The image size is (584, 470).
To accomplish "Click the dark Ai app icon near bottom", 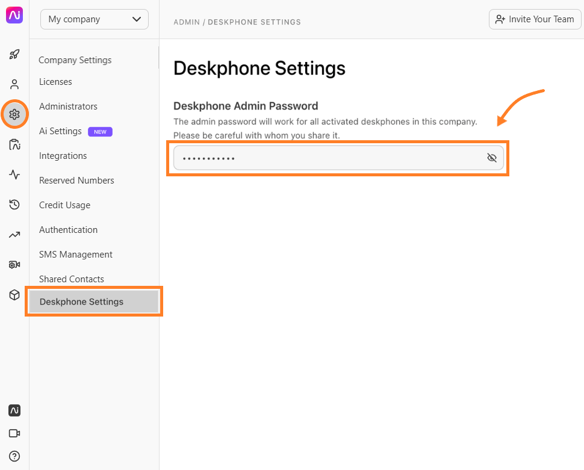I will pos(14,410).
